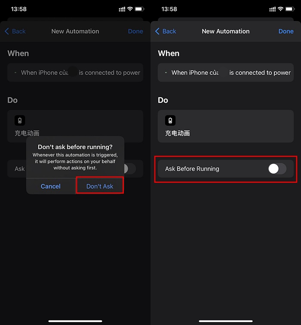This screenshot has width=301, height=325.
Task: Select the 充电动画 action label on right screen
Action: (x=178, y=133)
